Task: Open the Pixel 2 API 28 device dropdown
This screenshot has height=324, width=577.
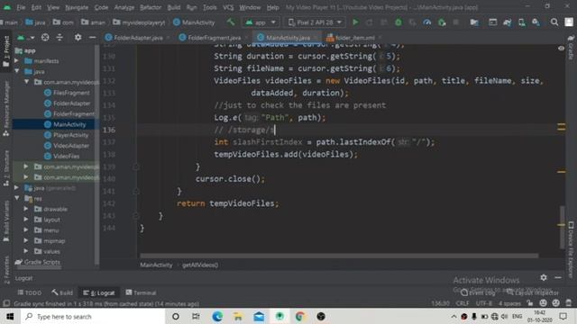Action: tap(315, 22)
